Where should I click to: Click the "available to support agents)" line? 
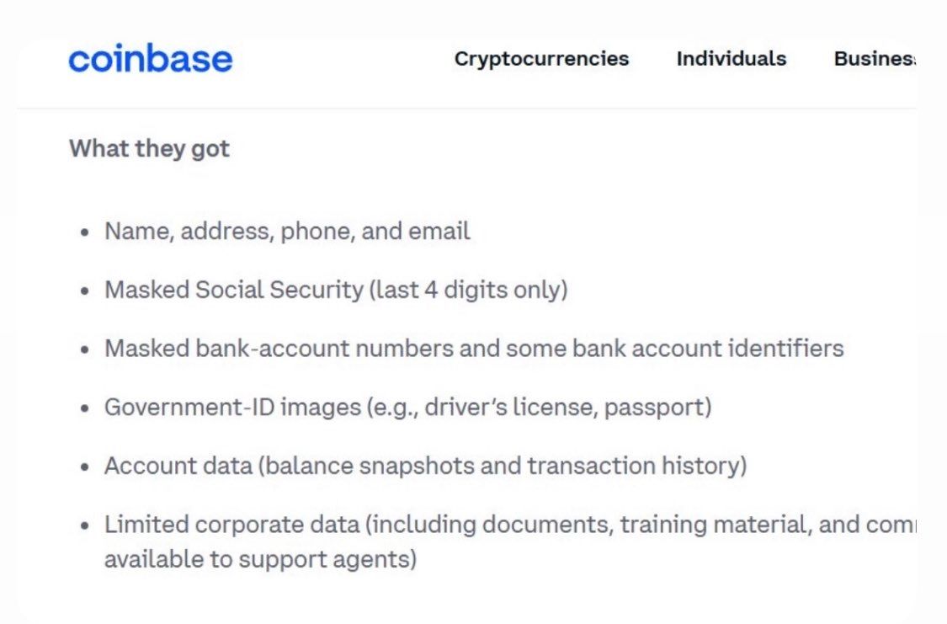click(260, 559)
